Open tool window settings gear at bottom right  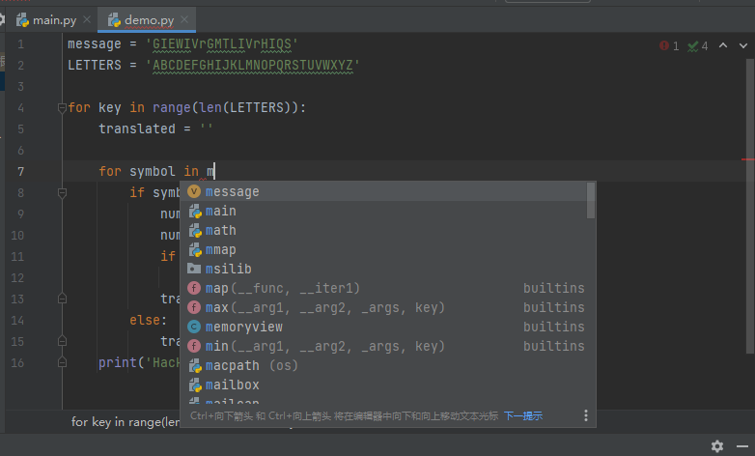(717, 446)
